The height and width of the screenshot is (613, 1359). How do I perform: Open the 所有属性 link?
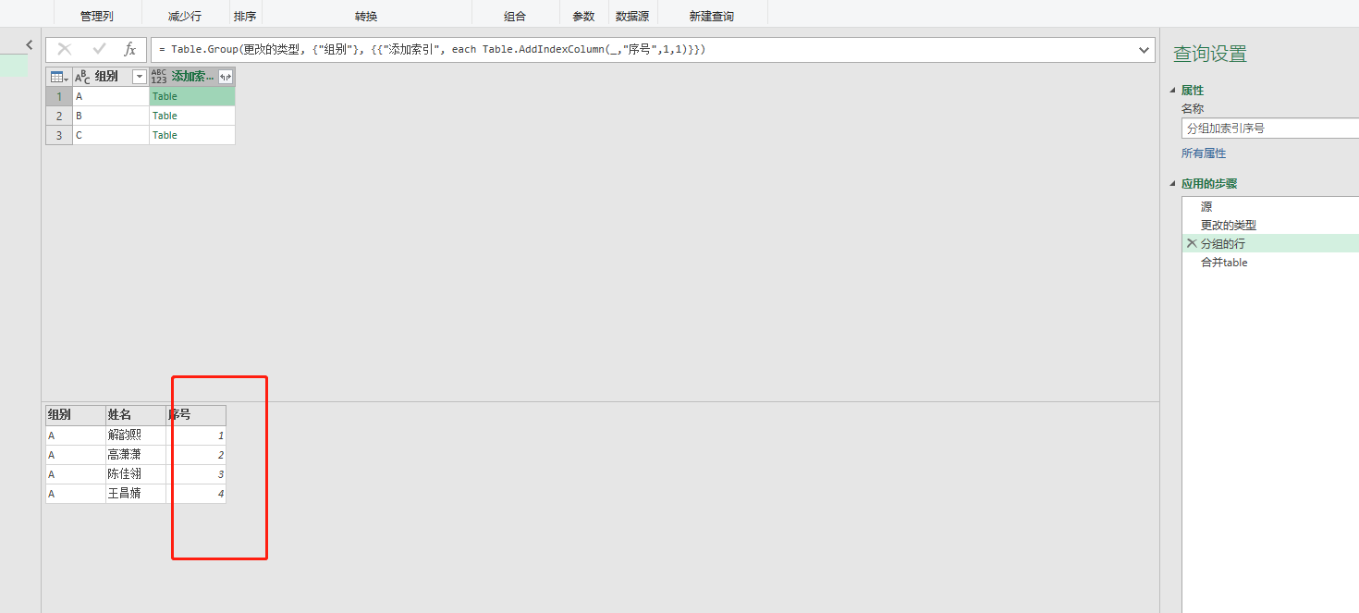[x=1204, y=153]
